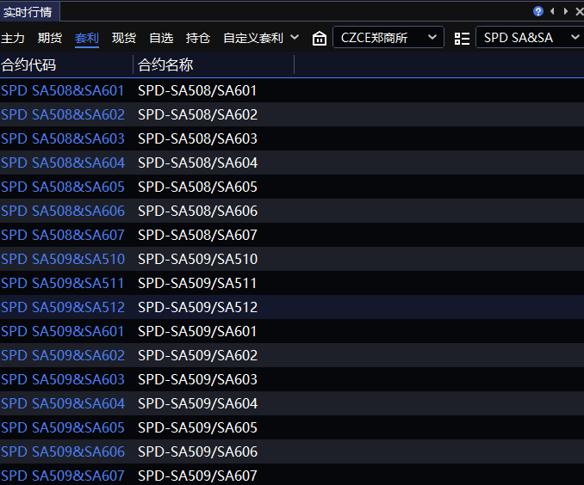This screenshot has height=485, width=584.
Task: Click contract name SPD-SA508/SA604
Action: [x=197, y=163]
